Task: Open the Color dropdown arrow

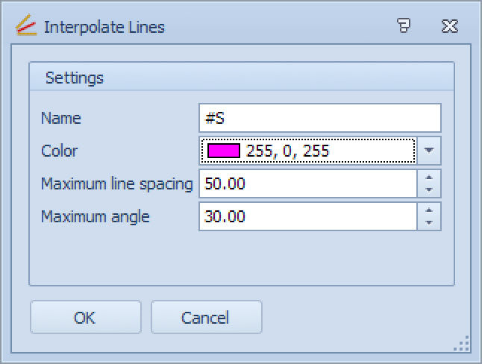Action: (x=429, y=151)
